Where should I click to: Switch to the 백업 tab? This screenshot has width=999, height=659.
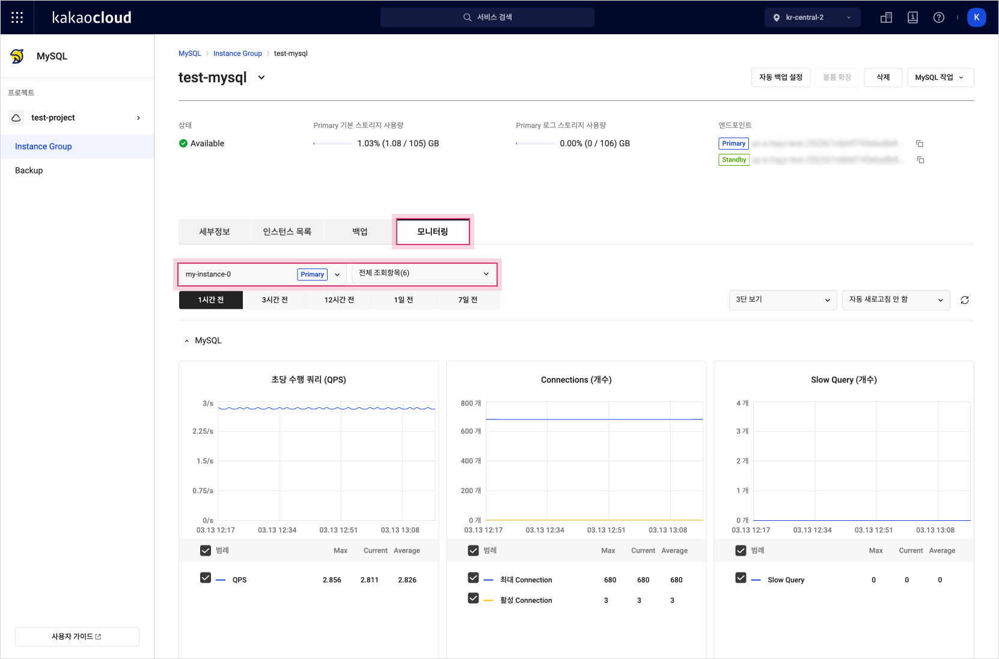coord(360,232)
